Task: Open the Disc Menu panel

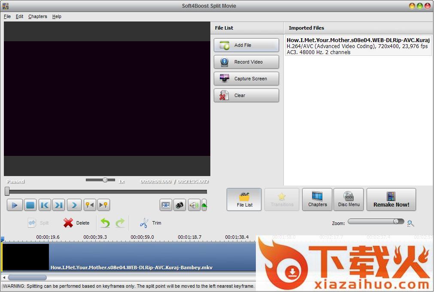Action: click(349, 200)
